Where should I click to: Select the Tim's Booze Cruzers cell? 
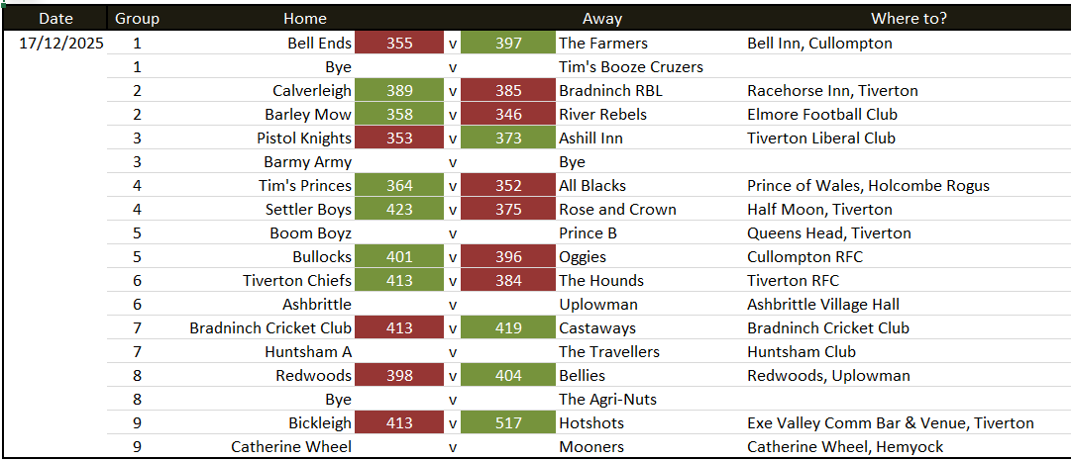630,67
